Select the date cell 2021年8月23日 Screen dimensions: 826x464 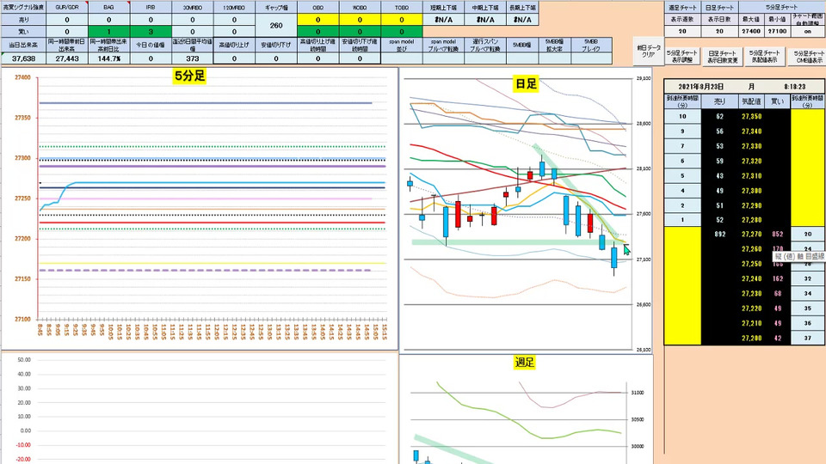(x=700, y=86)
